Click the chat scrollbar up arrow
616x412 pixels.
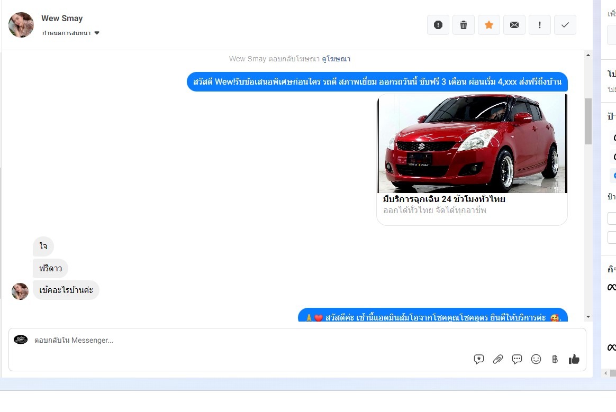(x=588, y=55)
